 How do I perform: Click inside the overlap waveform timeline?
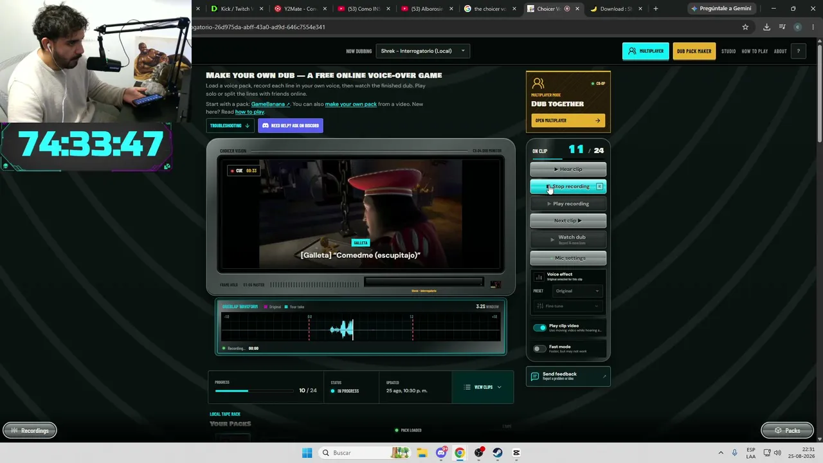(360, 327)
